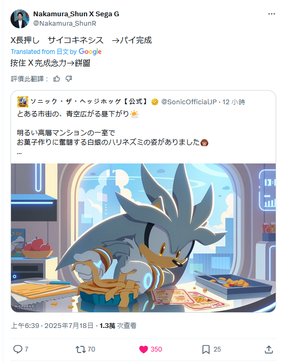Open Nakamura_Shun's profile avatar photo

point(20,19)
